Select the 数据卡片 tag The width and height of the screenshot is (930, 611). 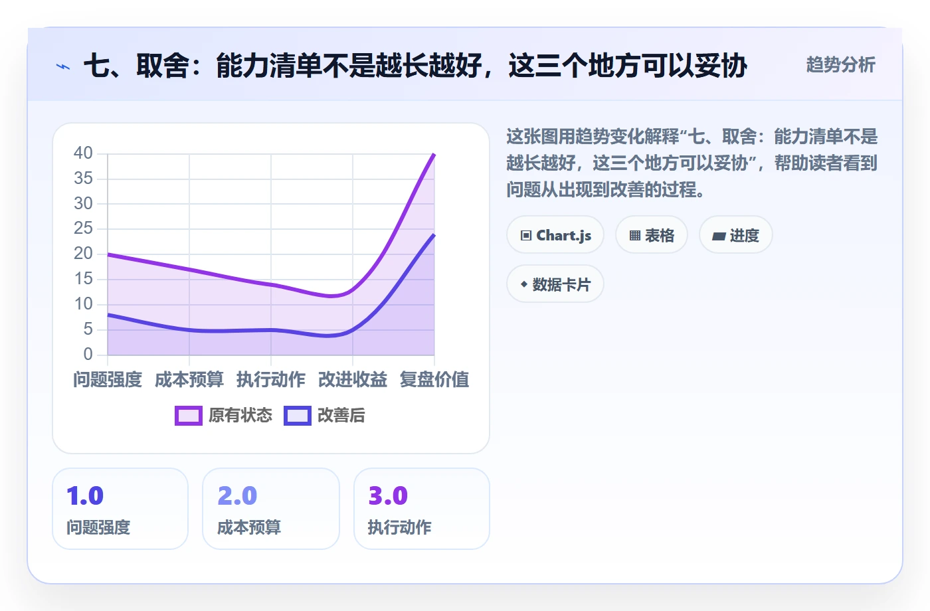555,284
